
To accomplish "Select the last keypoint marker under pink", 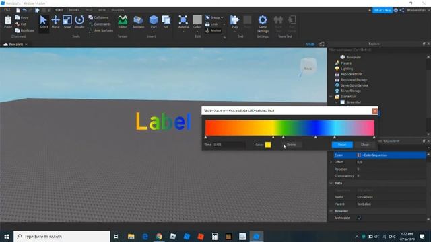I will 374,137.
